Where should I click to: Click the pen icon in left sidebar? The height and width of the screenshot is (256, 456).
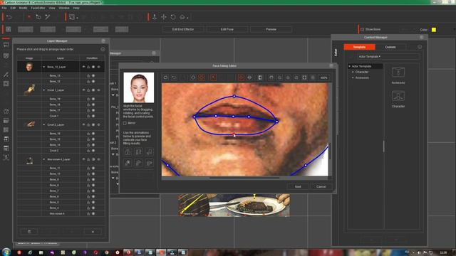click(x=6, y=74)
